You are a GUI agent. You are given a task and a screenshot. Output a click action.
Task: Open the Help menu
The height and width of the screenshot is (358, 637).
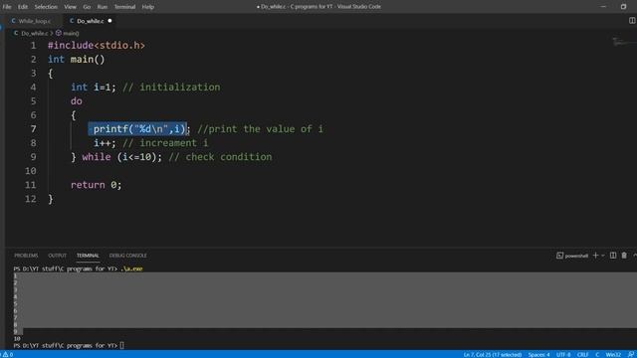(148, 7)
